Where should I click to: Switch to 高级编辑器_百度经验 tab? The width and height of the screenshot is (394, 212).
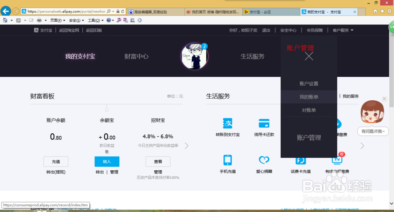[x=156, y=12]
